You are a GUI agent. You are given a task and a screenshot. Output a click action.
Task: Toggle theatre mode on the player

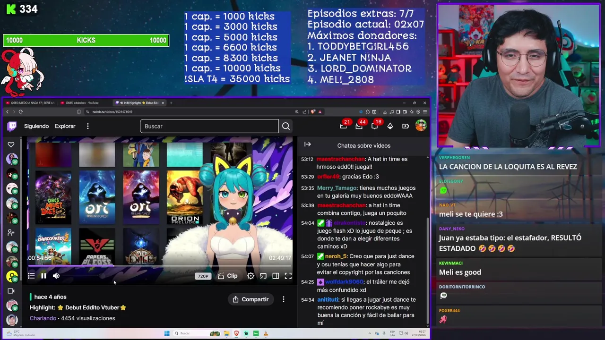click(x=276, y=276)
